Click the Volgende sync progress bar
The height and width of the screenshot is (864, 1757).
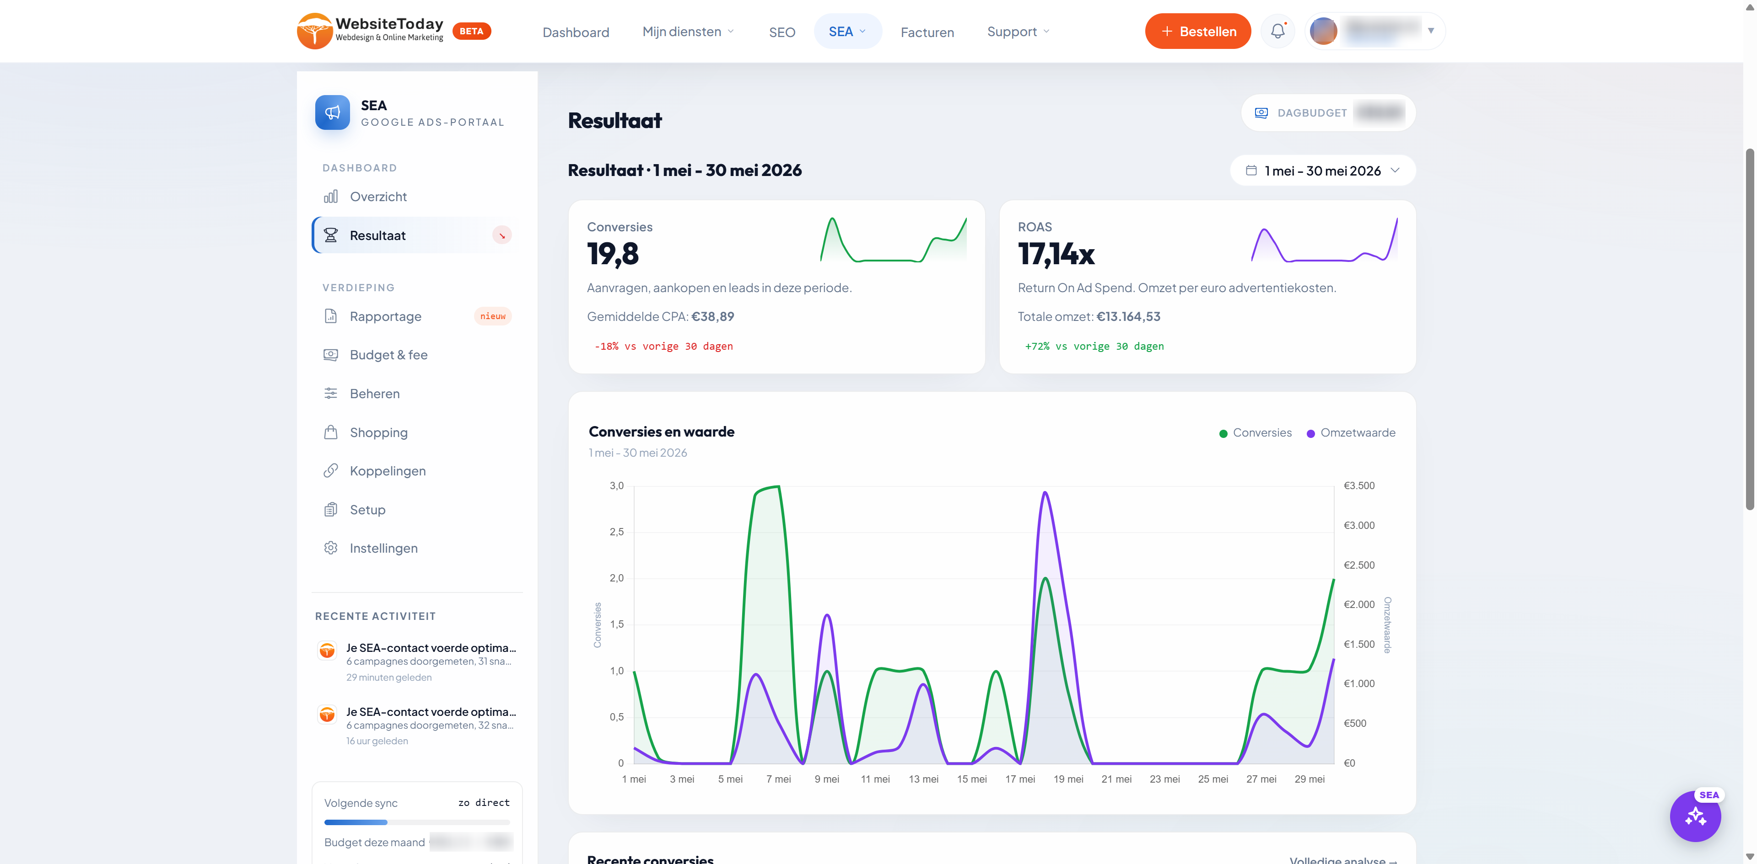coord(417,822)
